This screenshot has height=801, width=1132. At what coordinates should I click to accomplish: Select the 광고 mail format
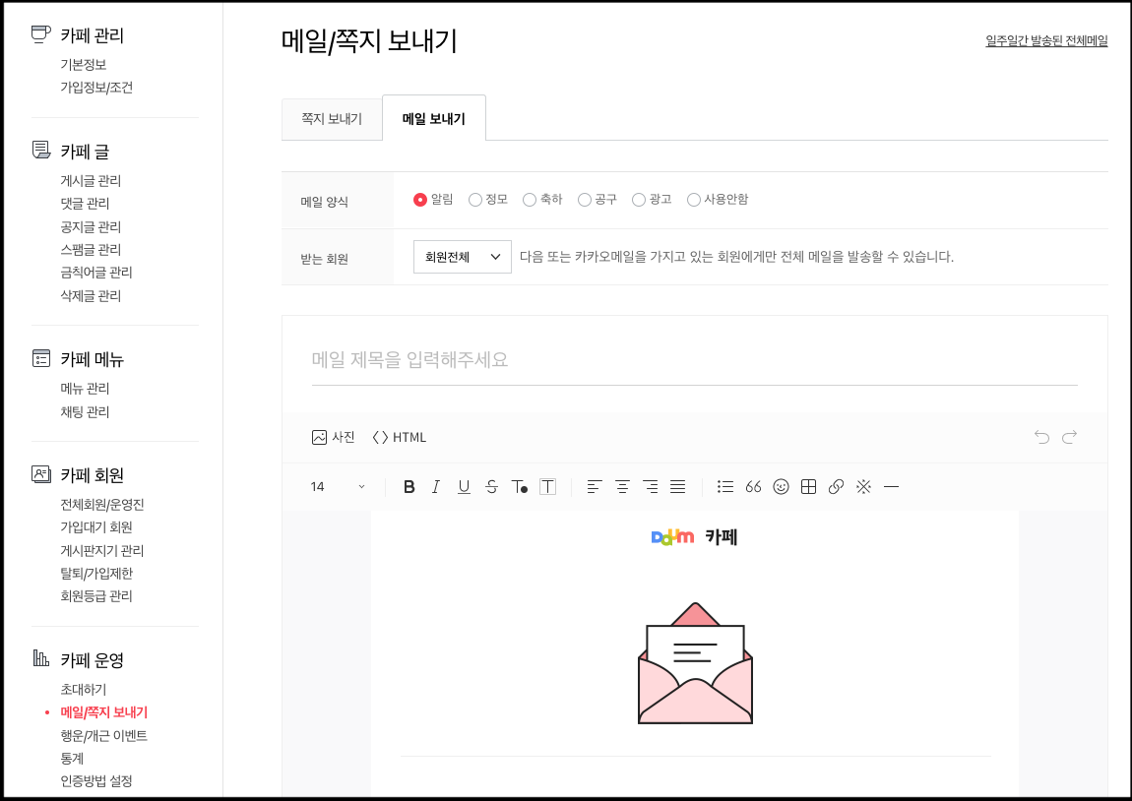coord(638,200)
